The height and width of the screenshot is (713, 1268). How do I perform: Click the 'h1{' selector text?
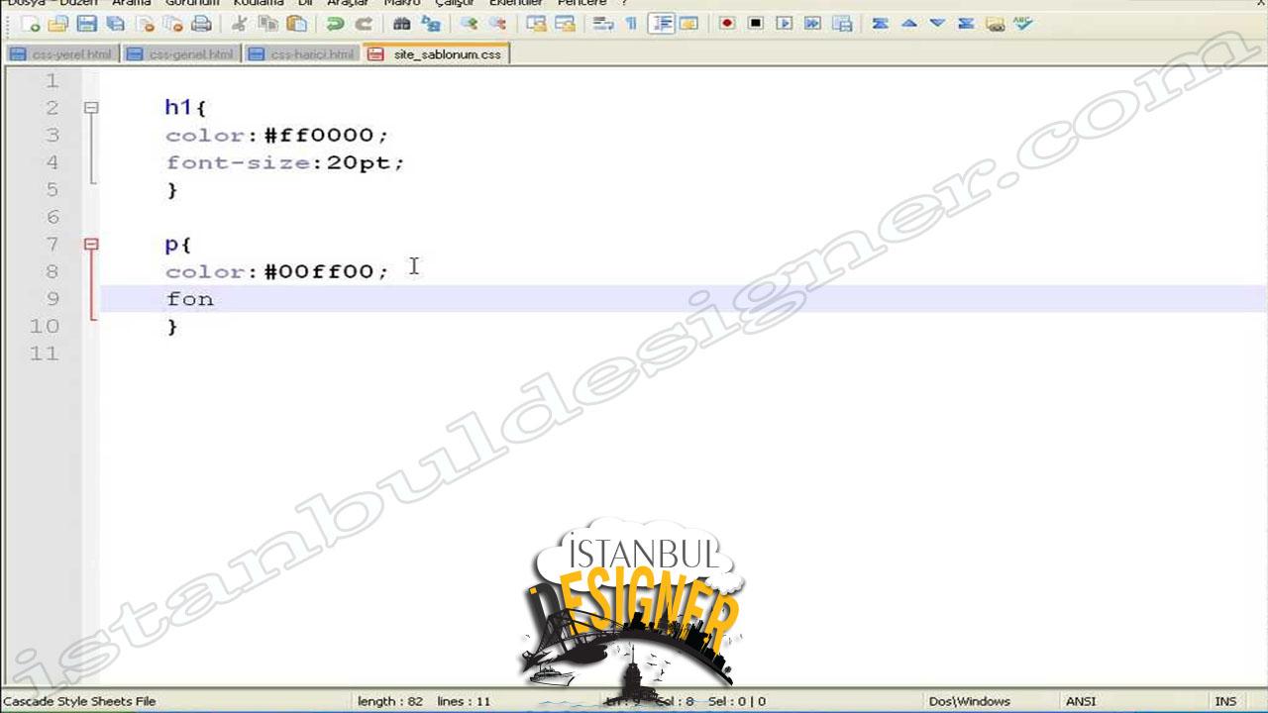point(184,107)
